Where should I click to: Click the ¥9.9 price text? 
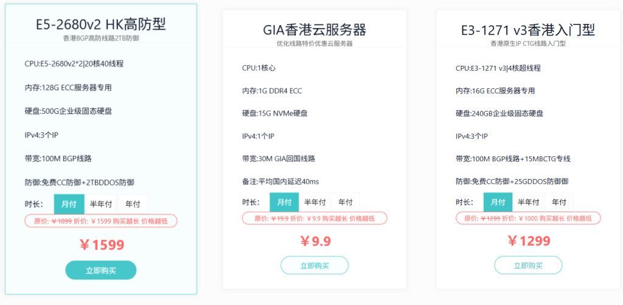tap(315, 241)
